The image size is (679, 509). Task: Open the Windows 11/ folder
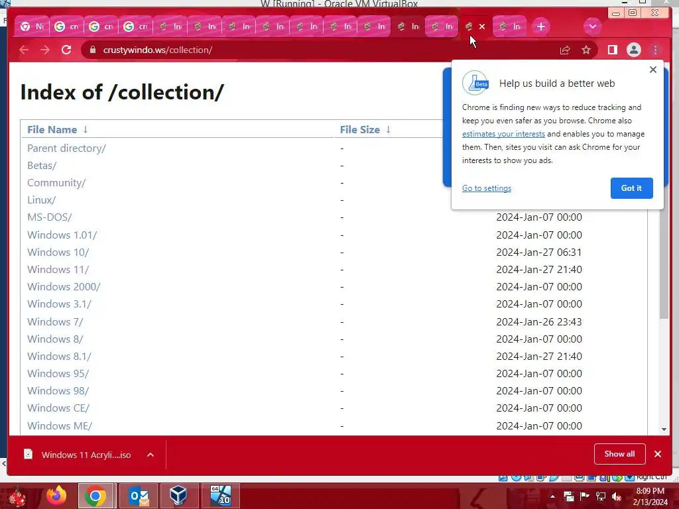58,270
